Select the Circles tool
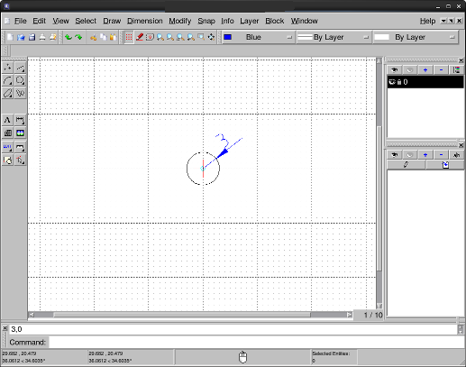Image resolution: width=466 pixels, height=367 pixels. [x=20, y=80]
